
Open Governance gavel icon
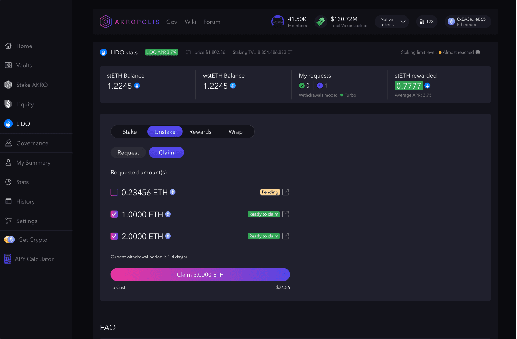(8, 143)
